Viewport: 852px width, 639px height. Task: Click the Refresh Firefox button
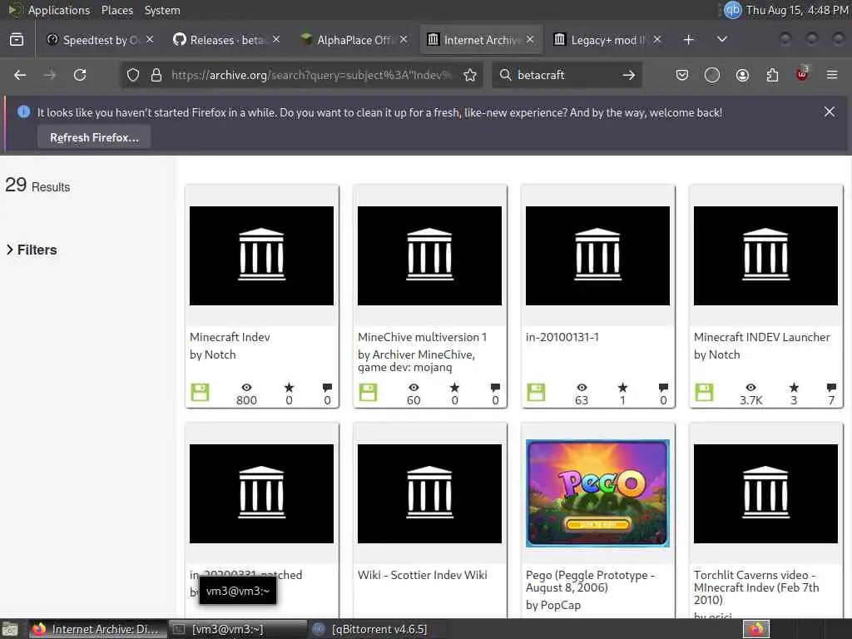(x=94, y=137)
